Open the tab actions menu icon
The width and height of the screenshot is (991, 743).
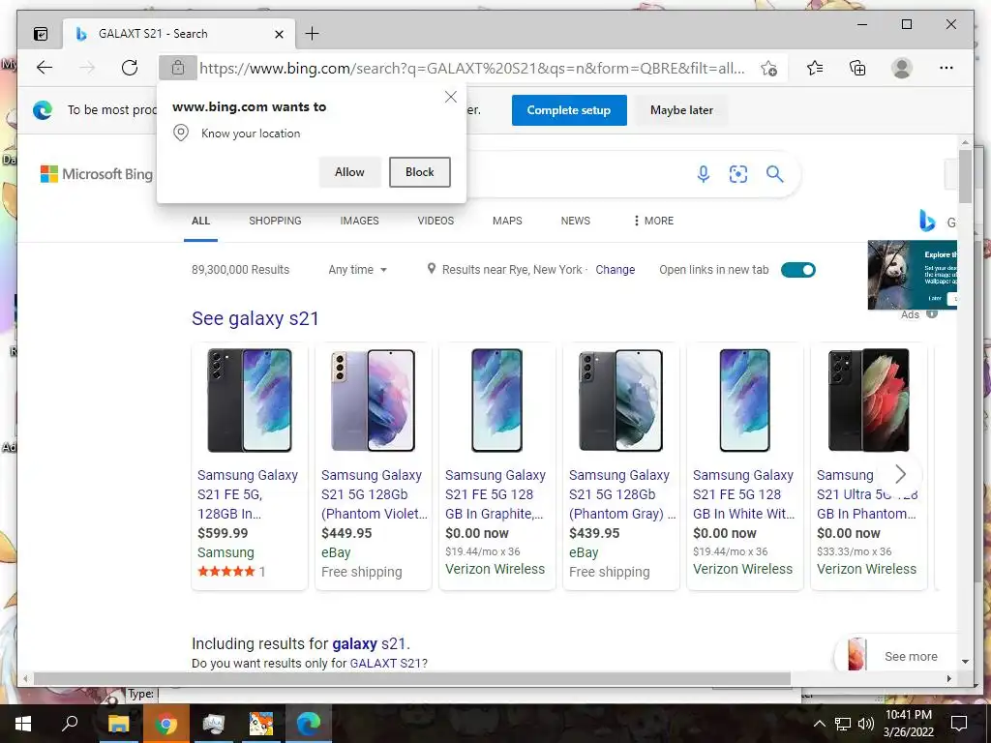[41, 34]
